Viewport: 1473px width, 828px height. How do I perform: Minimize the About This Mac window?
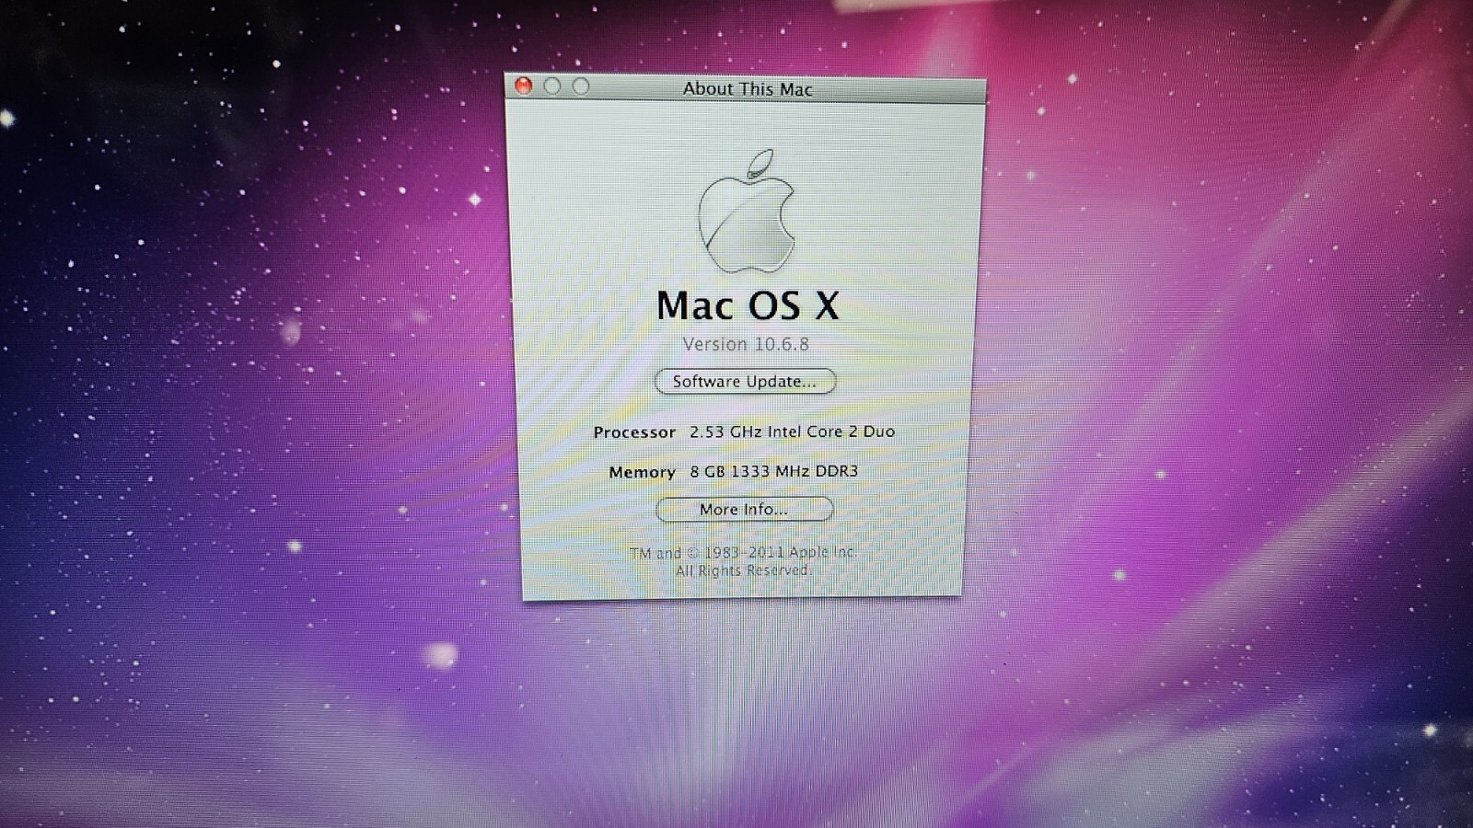point(552,86)
